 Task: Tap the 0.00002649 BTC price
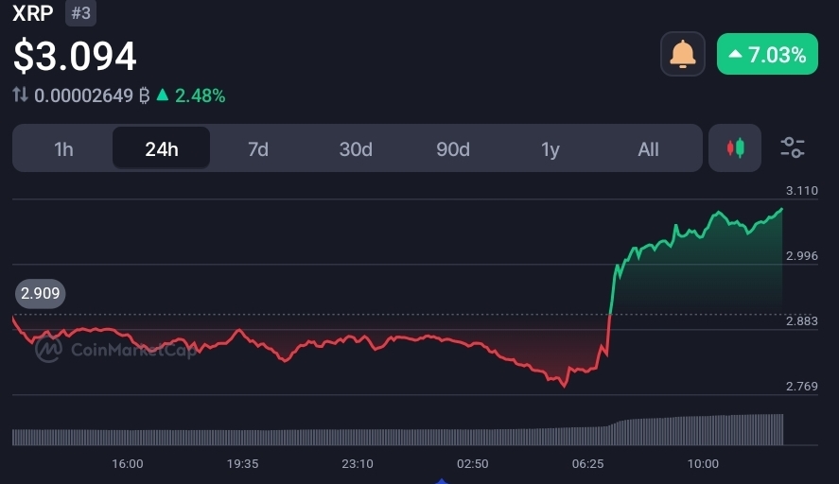click(92, 95)
